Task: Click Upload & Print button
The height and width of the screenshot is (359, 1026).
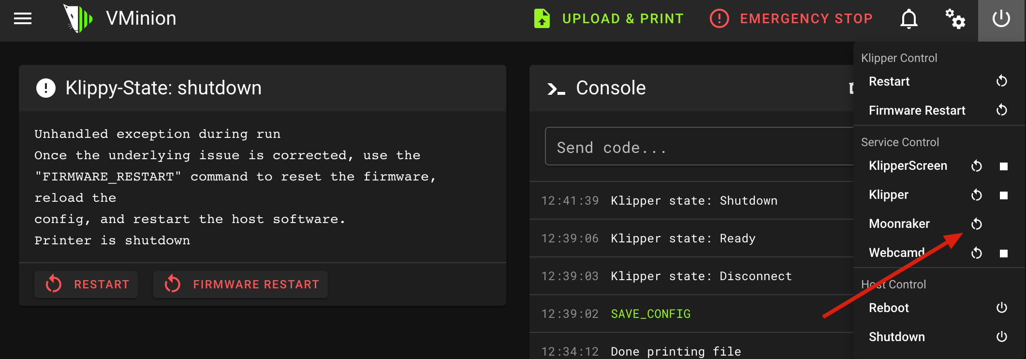Action: (x=609, y=19)
